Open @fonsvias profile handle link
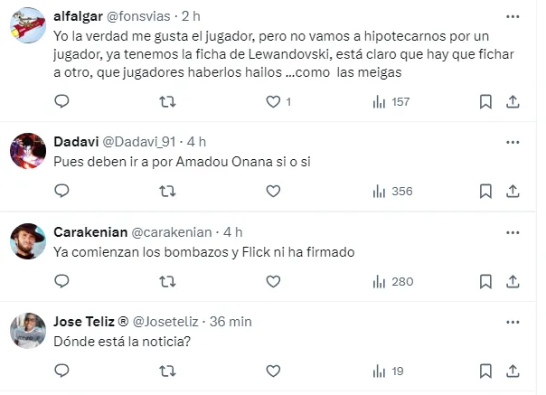Screen dimensions: 546x395 point(145,16)
